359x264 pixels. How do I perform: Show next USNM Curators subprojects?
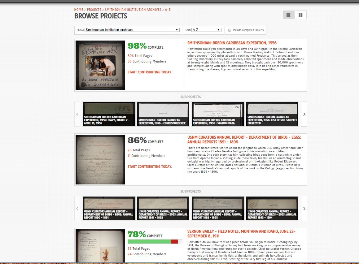pos(304,208)
